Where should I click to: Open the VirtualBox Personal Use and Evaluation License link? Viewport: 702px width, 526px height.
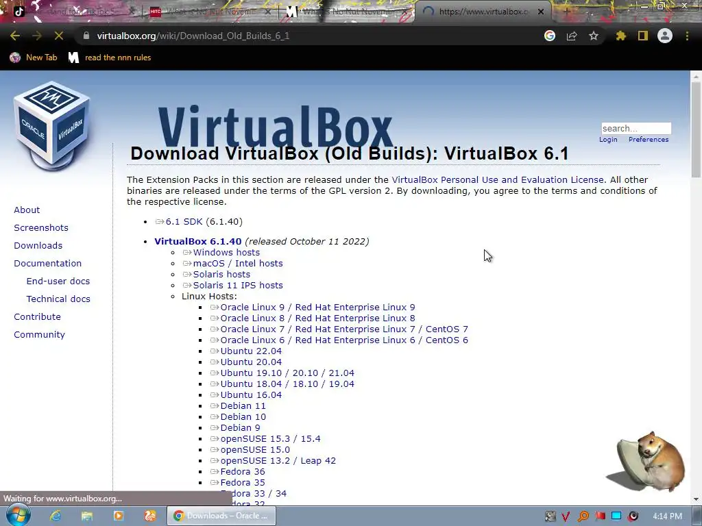[498, 180]
